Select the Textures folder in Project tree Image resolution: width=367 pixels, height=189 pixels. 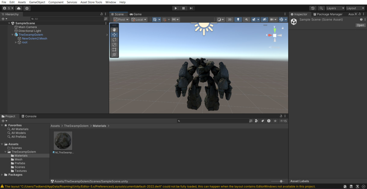click(x=21, y=171)
